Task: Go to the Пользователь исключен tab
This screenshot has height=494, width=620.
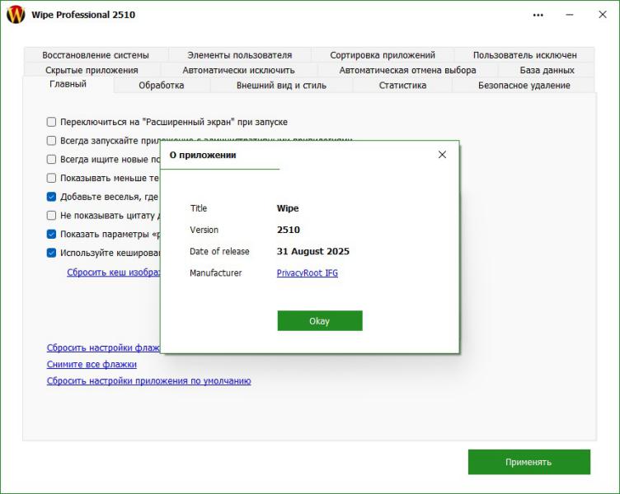Action: [x=524, y=55]
